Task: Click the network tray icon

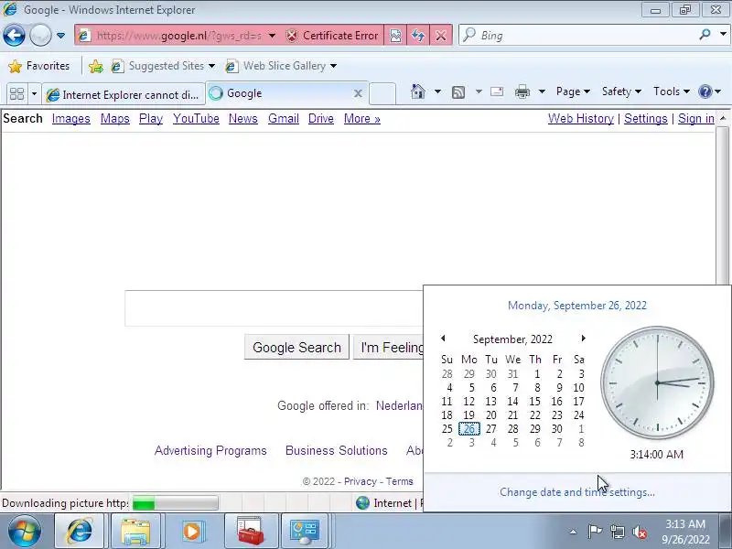Action: (x=617, y=532)
